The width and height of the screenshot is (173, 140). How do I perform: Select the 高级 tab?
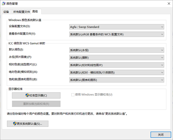coord(36,12)
